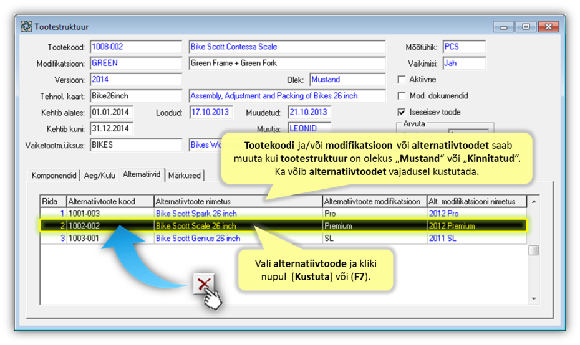Click the Muudetud date 21.10.2013

309,112
